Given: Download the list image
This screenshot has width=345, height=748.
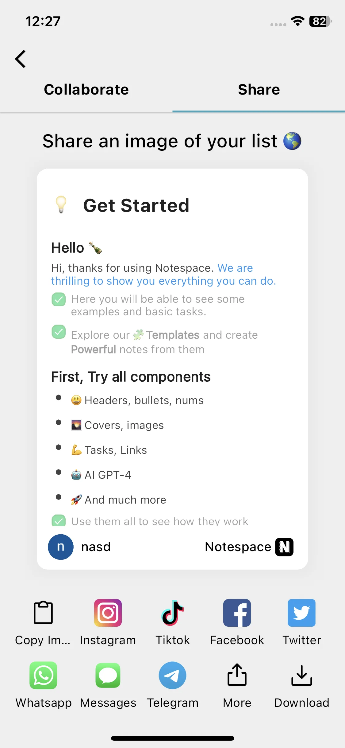Looking at the screenshot, I should pos(302,675).
